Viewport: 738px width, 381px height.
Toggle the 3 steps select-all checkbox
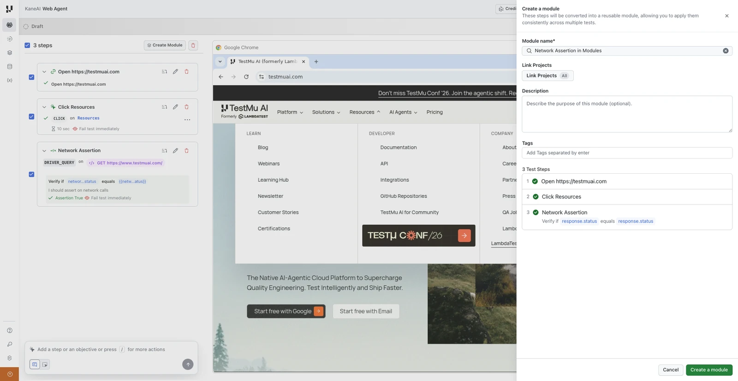(27, 45)
